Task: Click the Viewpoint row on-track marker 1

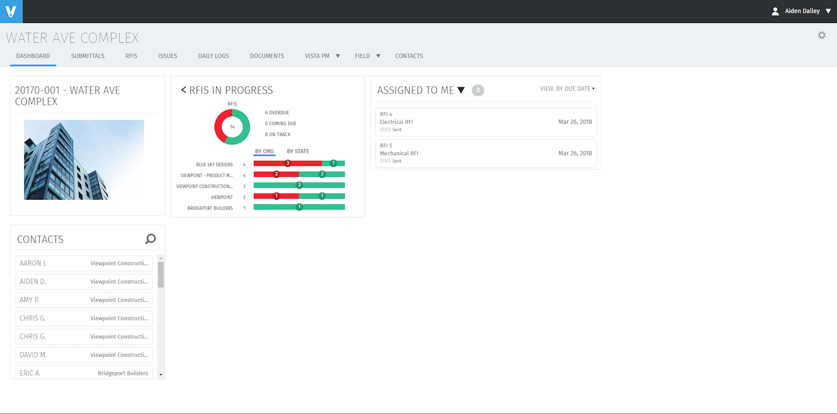Action: coord(322,196)
